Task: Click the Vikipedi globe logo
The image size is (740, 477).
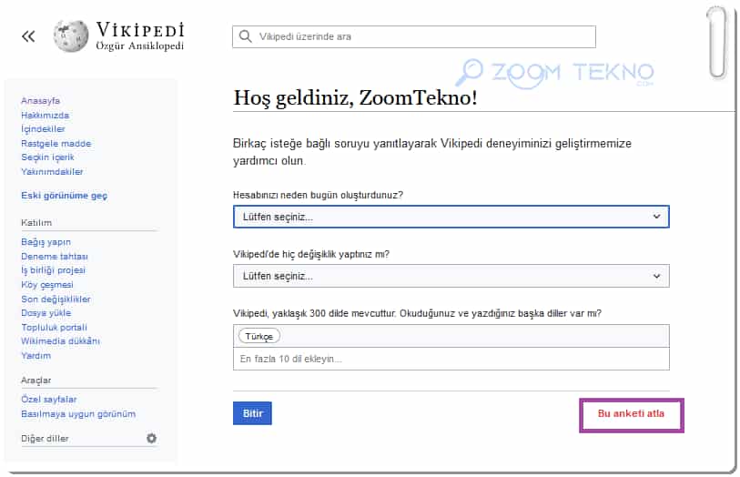Action: 71,36
